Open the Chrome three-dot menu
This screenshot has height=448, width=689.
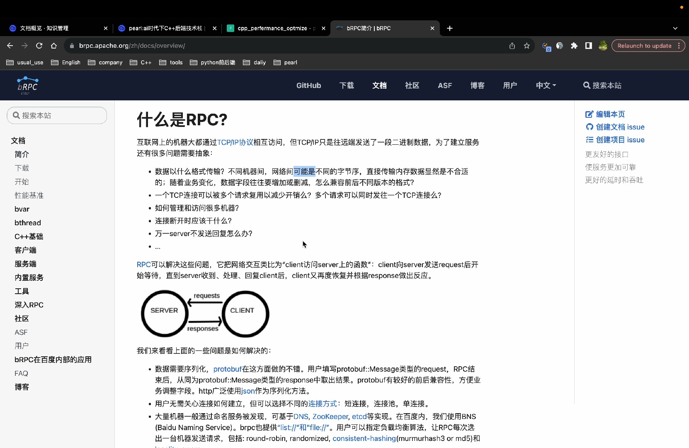point(679,46)
